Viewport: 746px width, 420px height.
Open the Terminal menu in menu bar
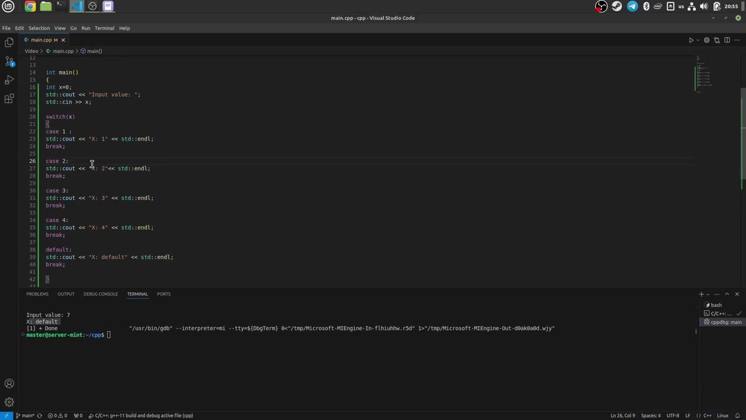[104, 28]
